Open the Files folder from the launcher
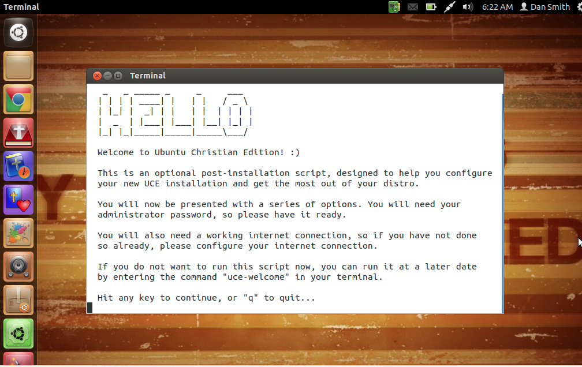 18,65
